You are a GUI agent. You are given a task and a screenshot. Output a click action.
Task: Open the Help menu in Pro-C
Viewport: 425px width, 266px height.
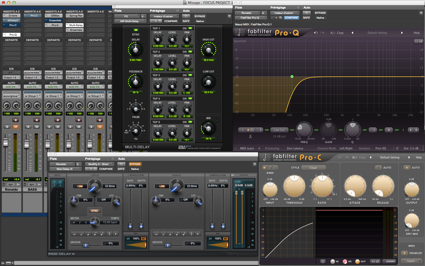(419, 157)
